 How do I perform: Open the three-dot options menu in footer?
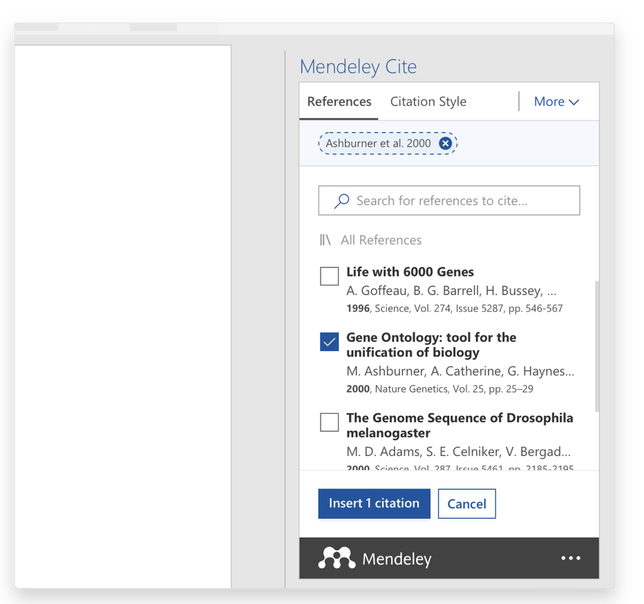coord(571,558)
